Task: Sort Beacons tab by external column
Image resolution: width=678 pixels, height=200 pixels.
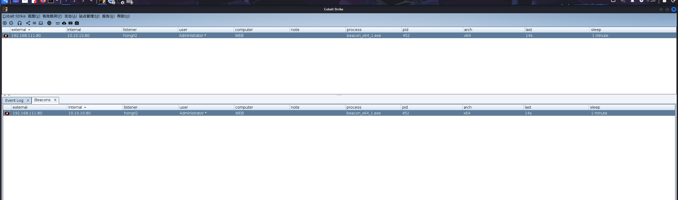Action: [39, 107]
